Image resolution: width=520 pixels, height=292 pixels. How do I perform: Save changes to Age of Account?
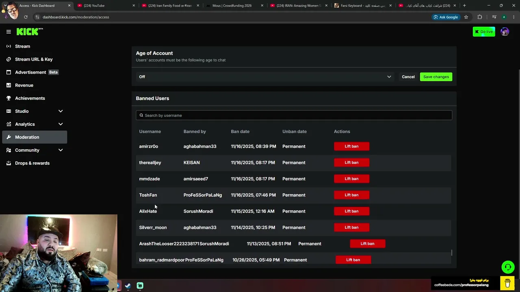pos(436,77)
